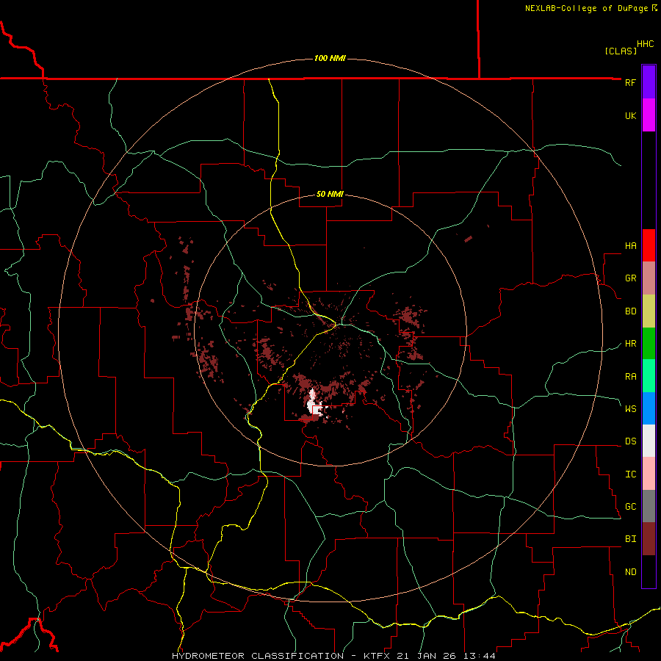The image size is (661, 661).
Task: Click the HYDROMETEOR CLASSIFICATION title text
Action: click(258, 656)
